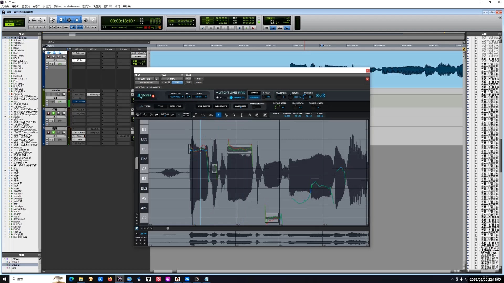Choose the Auto-Tune hand scroll tool
504x283 pixels.
(250, 115)
